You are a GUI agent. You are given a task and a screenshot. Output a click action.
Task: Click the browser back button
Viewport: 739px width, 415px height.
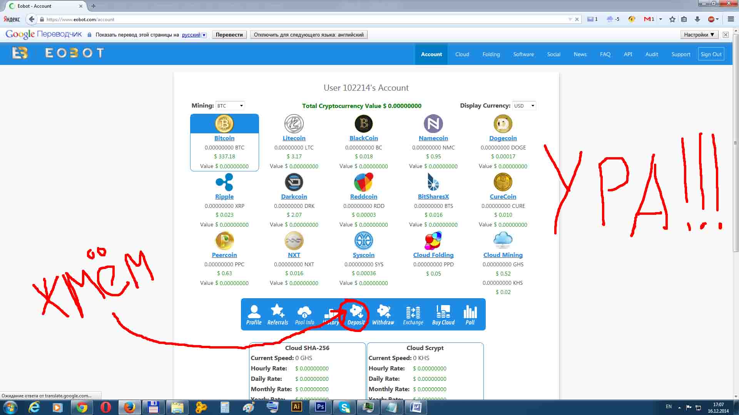32,19
